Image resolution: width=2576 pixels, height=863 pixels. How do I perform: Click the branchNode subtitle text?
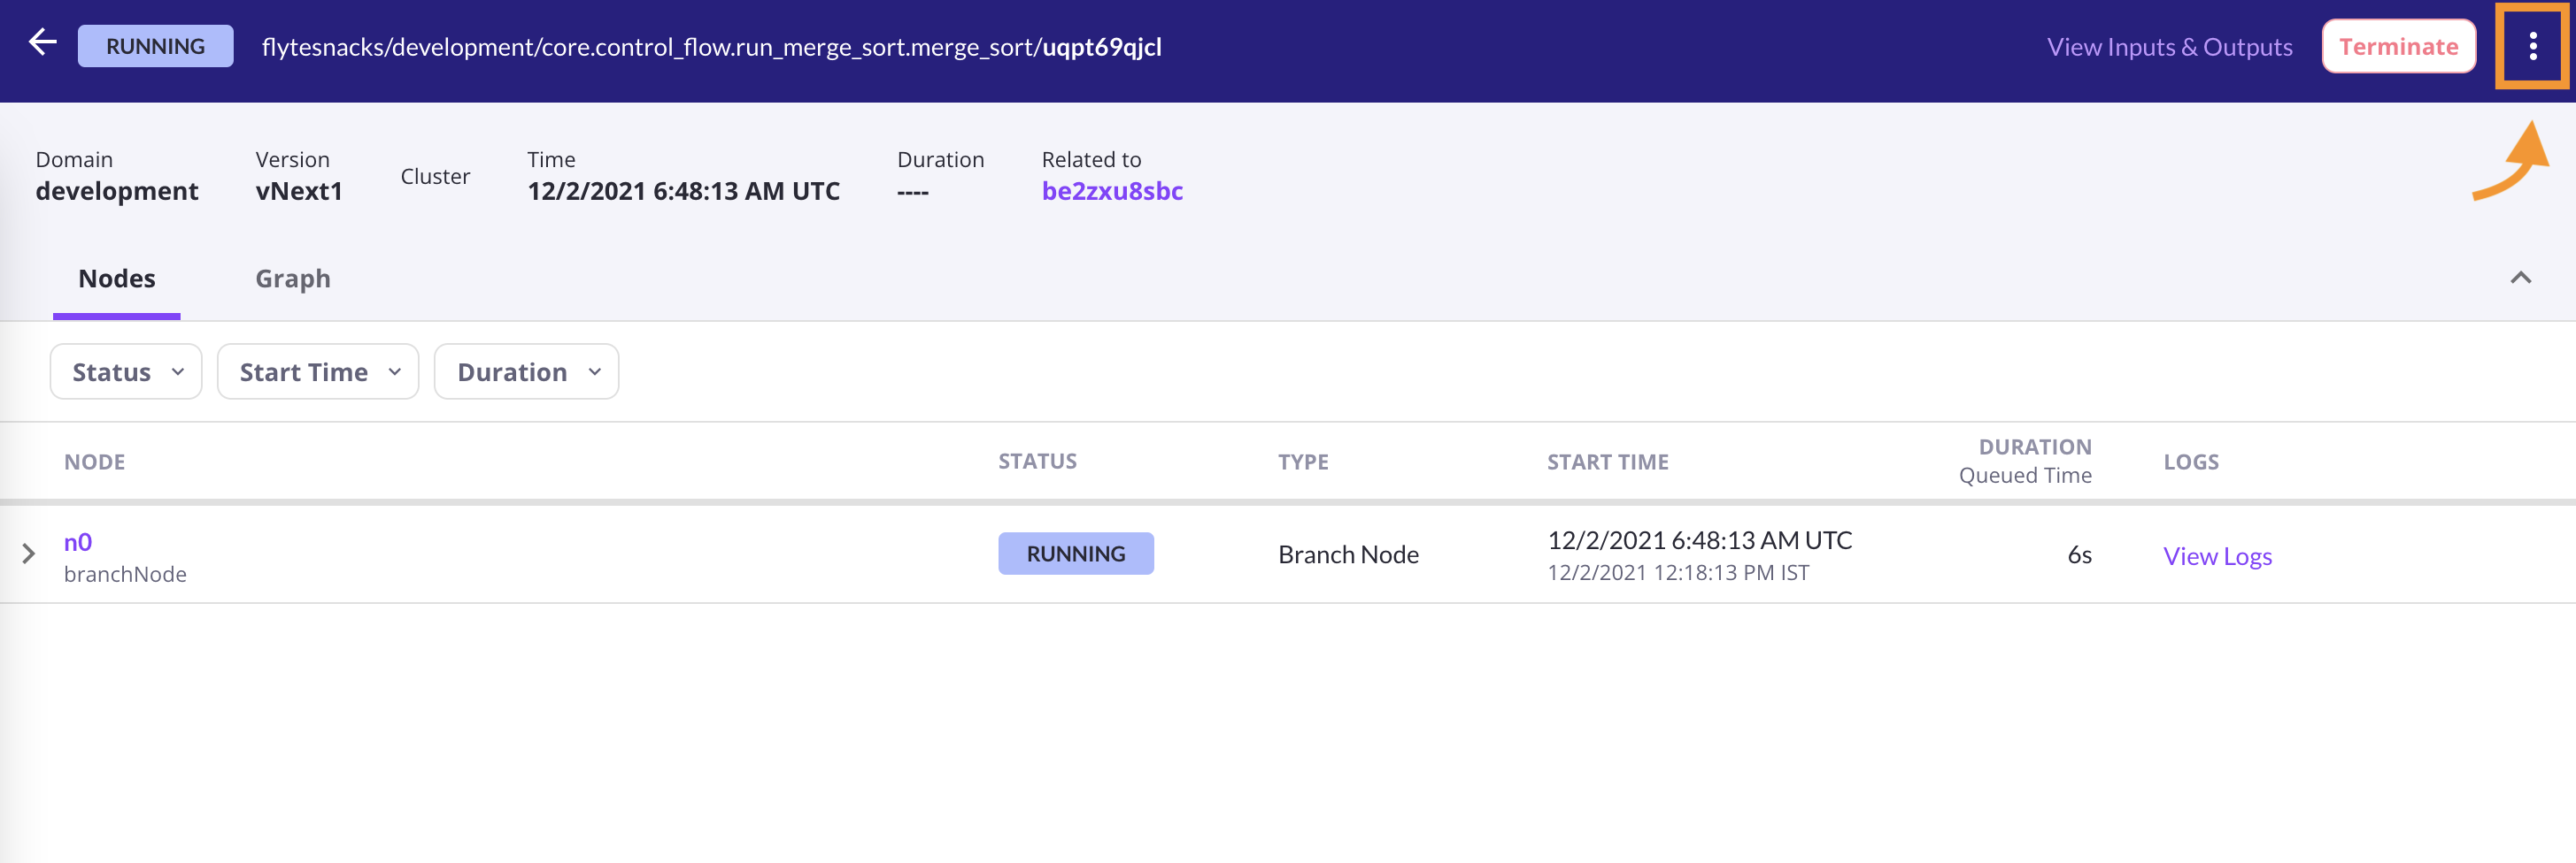click(125, 575)
